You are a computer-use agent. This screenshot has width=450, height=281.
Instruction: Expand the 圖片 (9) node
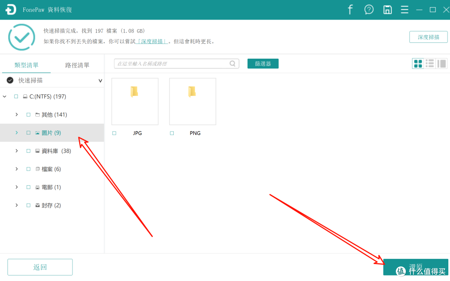(x=17, y=133)
